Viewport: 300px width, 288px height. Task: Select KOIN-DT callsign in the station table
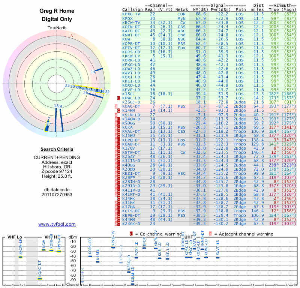(x=131, y=27)
